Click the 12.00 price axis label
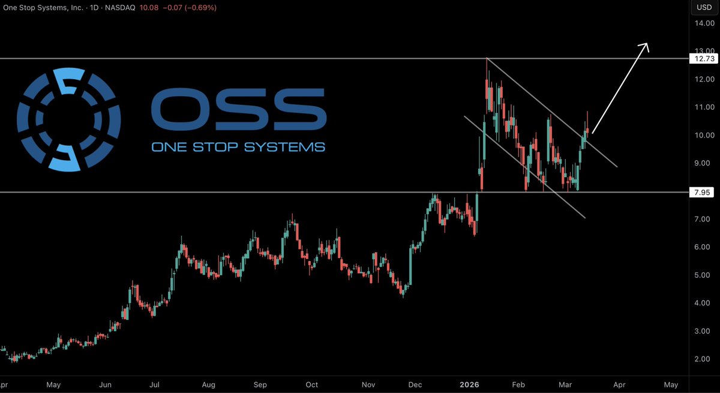 click(704, 79)
